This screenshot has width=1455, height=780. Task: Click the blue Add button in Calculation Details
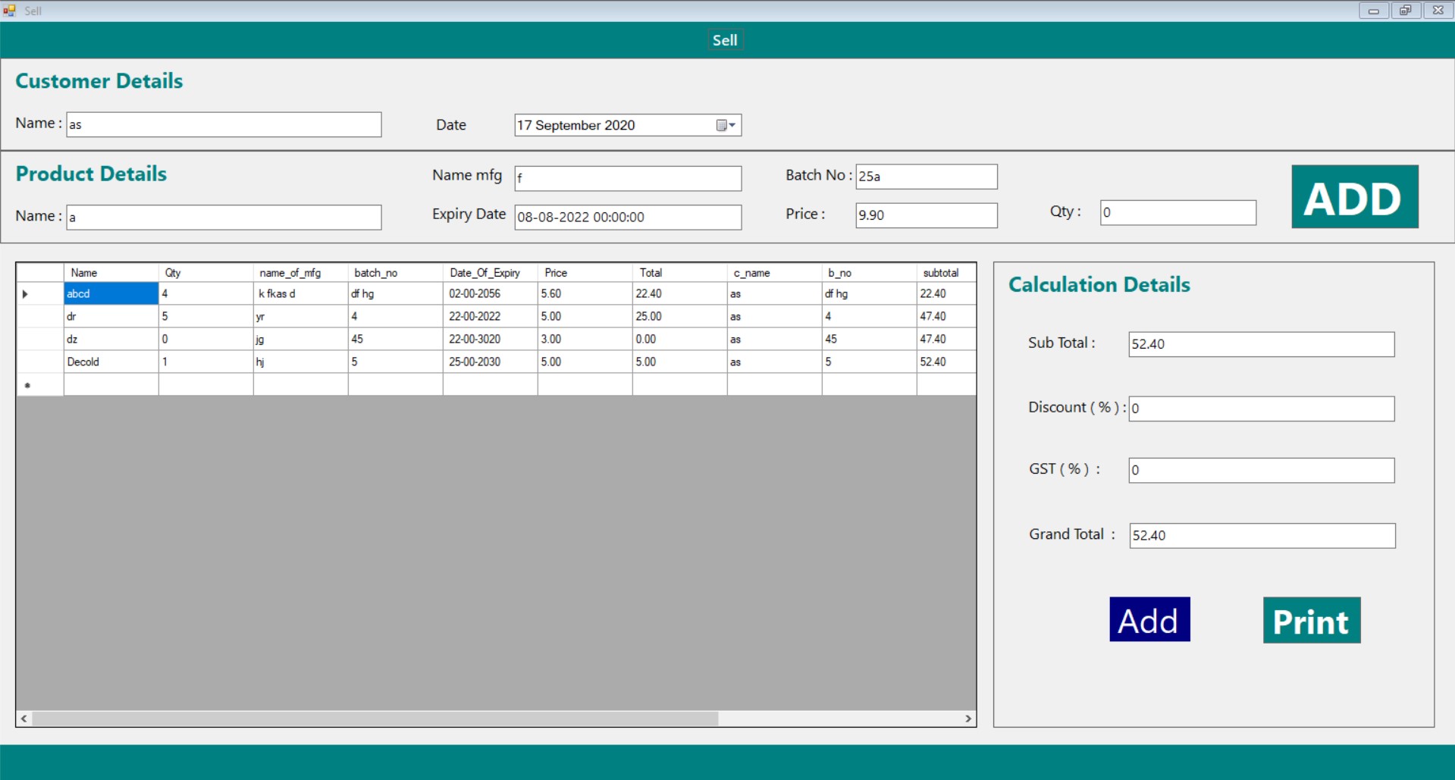coord(1149,619)
